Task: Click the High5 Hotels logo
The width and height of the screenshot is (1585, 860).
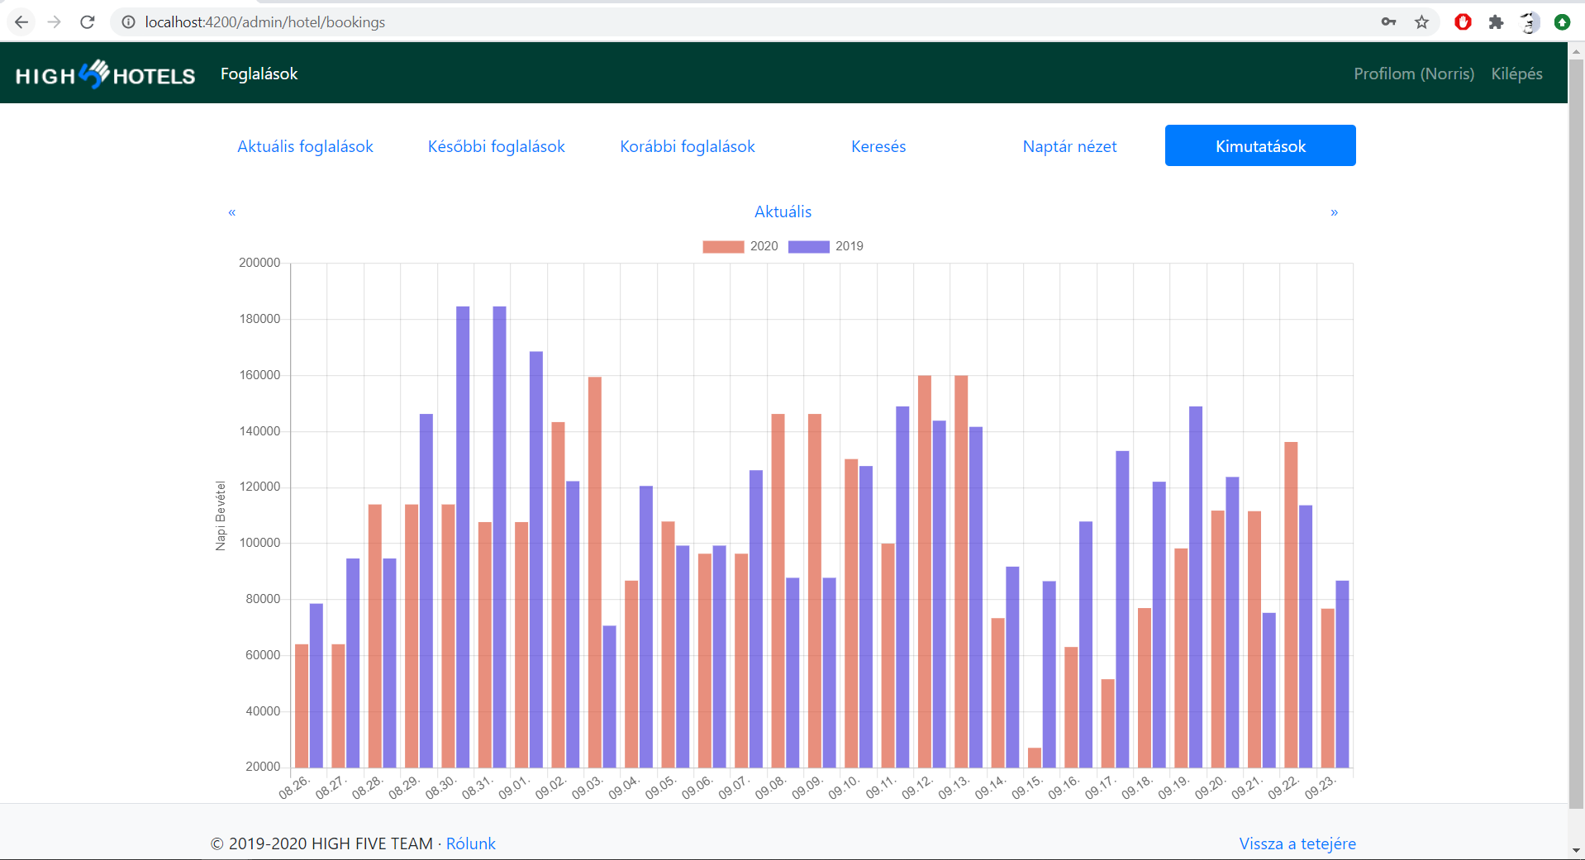Action: [106, 74]
